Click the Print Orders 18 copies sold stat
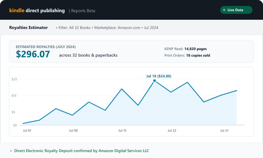The width and height of the screenshot is (263, 158). click(x=187, y=55)
